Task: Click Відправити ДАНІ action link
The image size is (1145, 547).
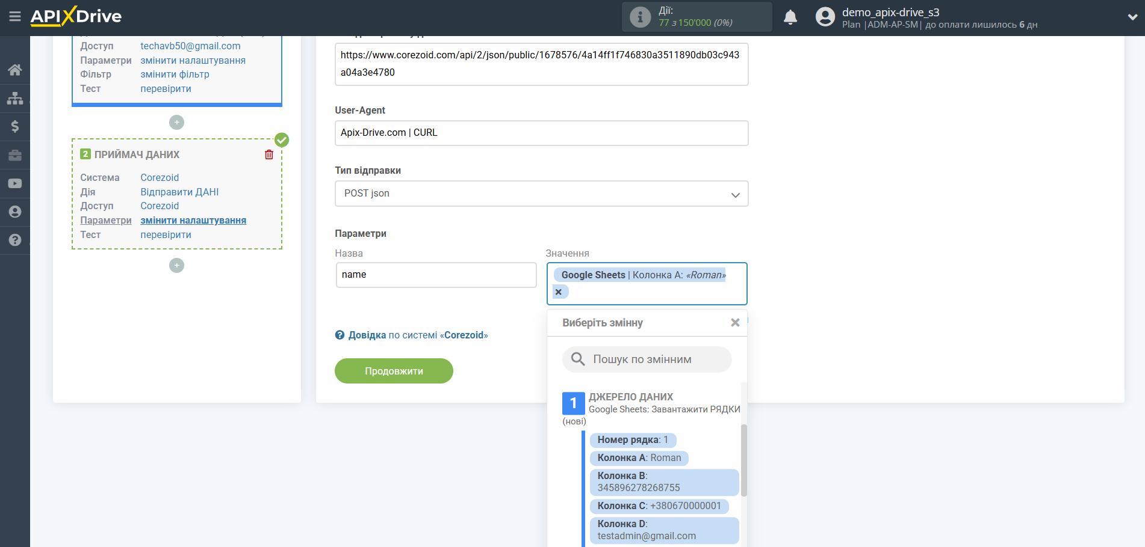Action: (179, 192)
